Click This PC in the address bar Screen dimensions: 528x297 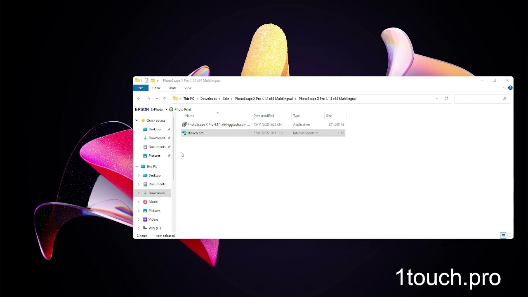coord(189,99)
